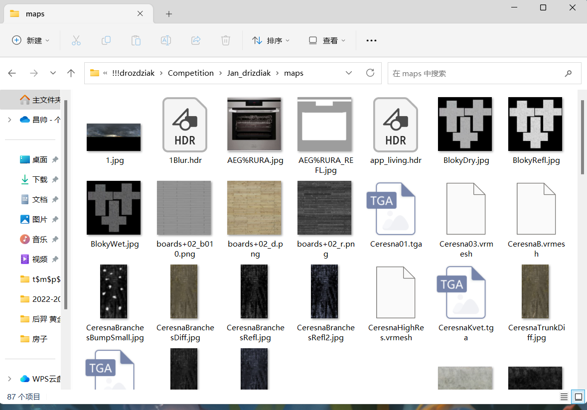
Task: Open 下载 folder in sidebar
Action: coord(40,179)
